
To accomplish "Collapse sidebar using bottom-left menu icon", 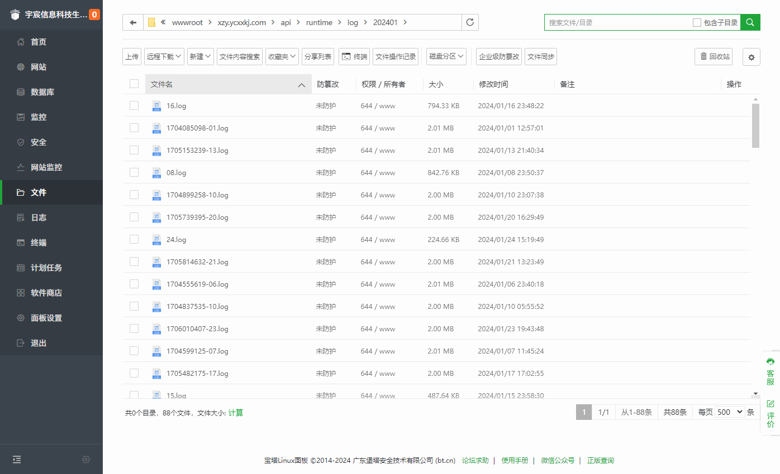I will coord(17,460).
